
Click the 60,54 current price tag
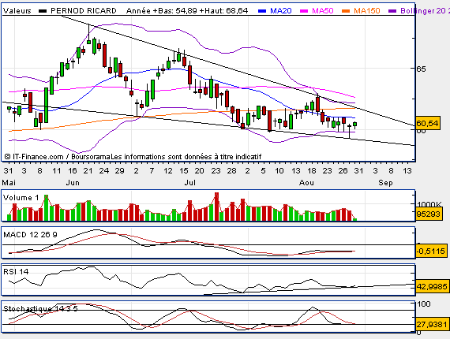click(427, 124)
